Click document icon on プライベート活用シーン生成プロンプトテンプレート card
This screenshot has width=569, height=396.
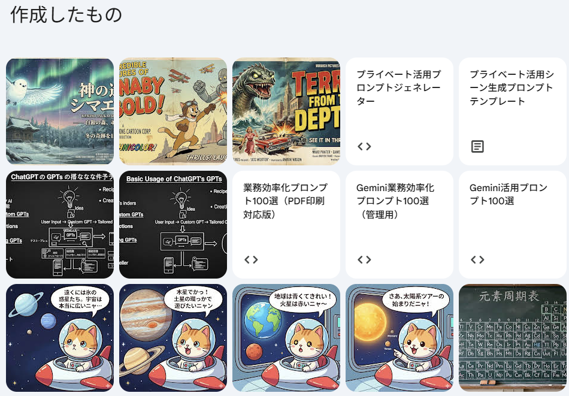point(477,147)
